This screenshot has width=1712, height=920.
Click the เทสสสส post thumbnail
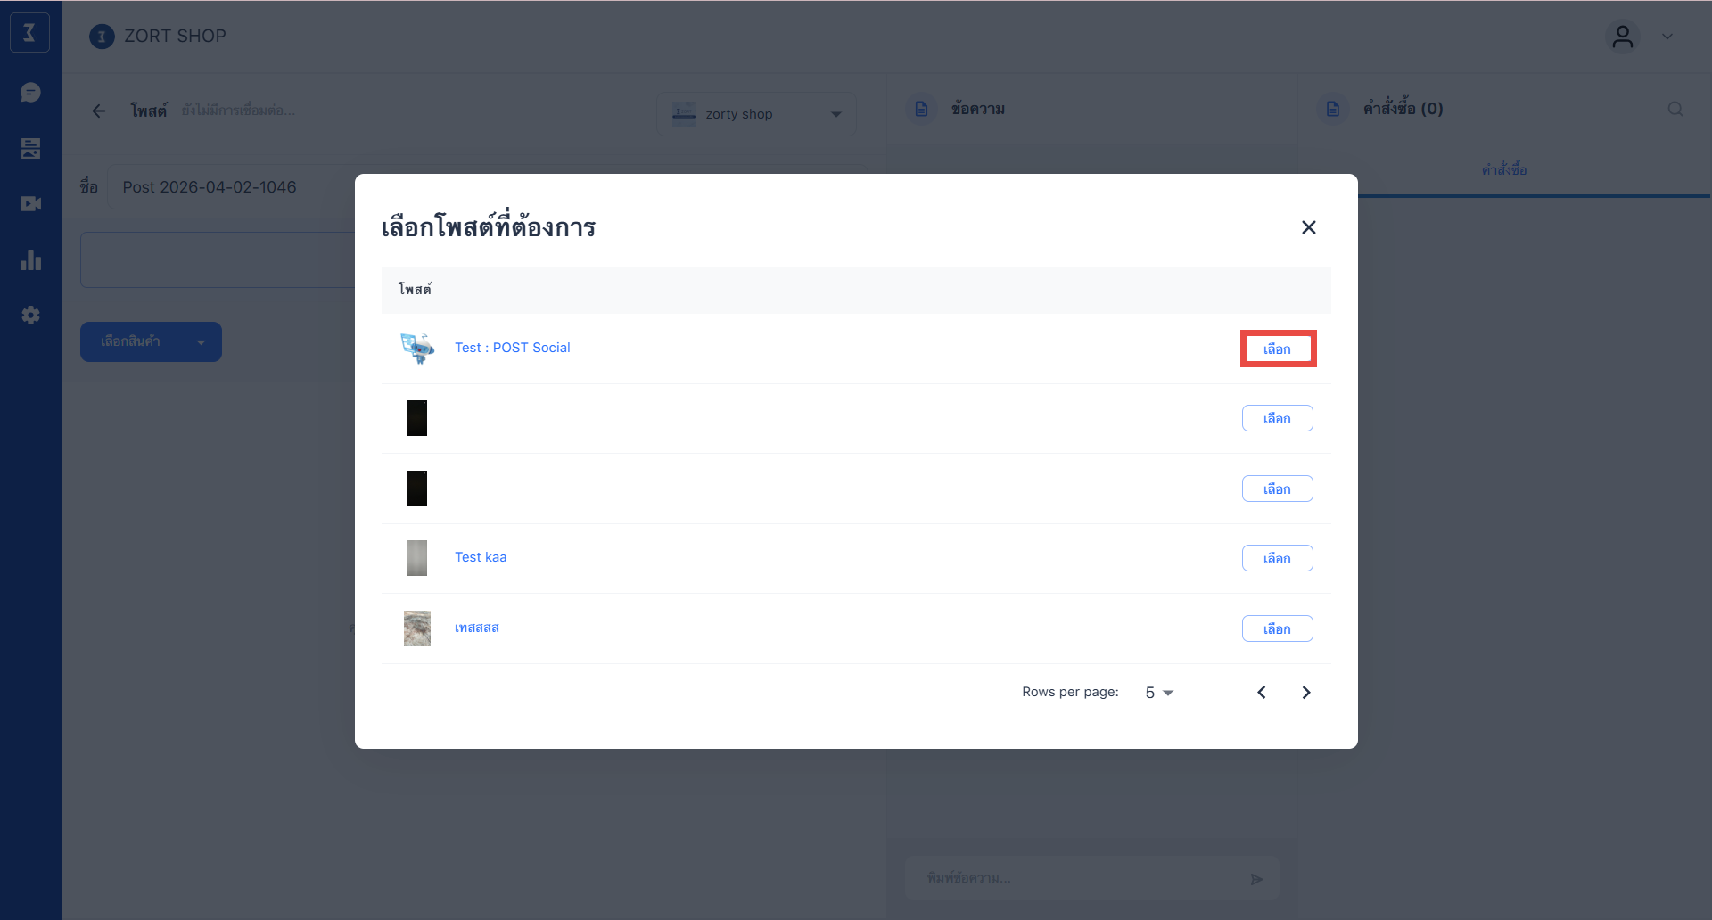[x=416, y=628]
